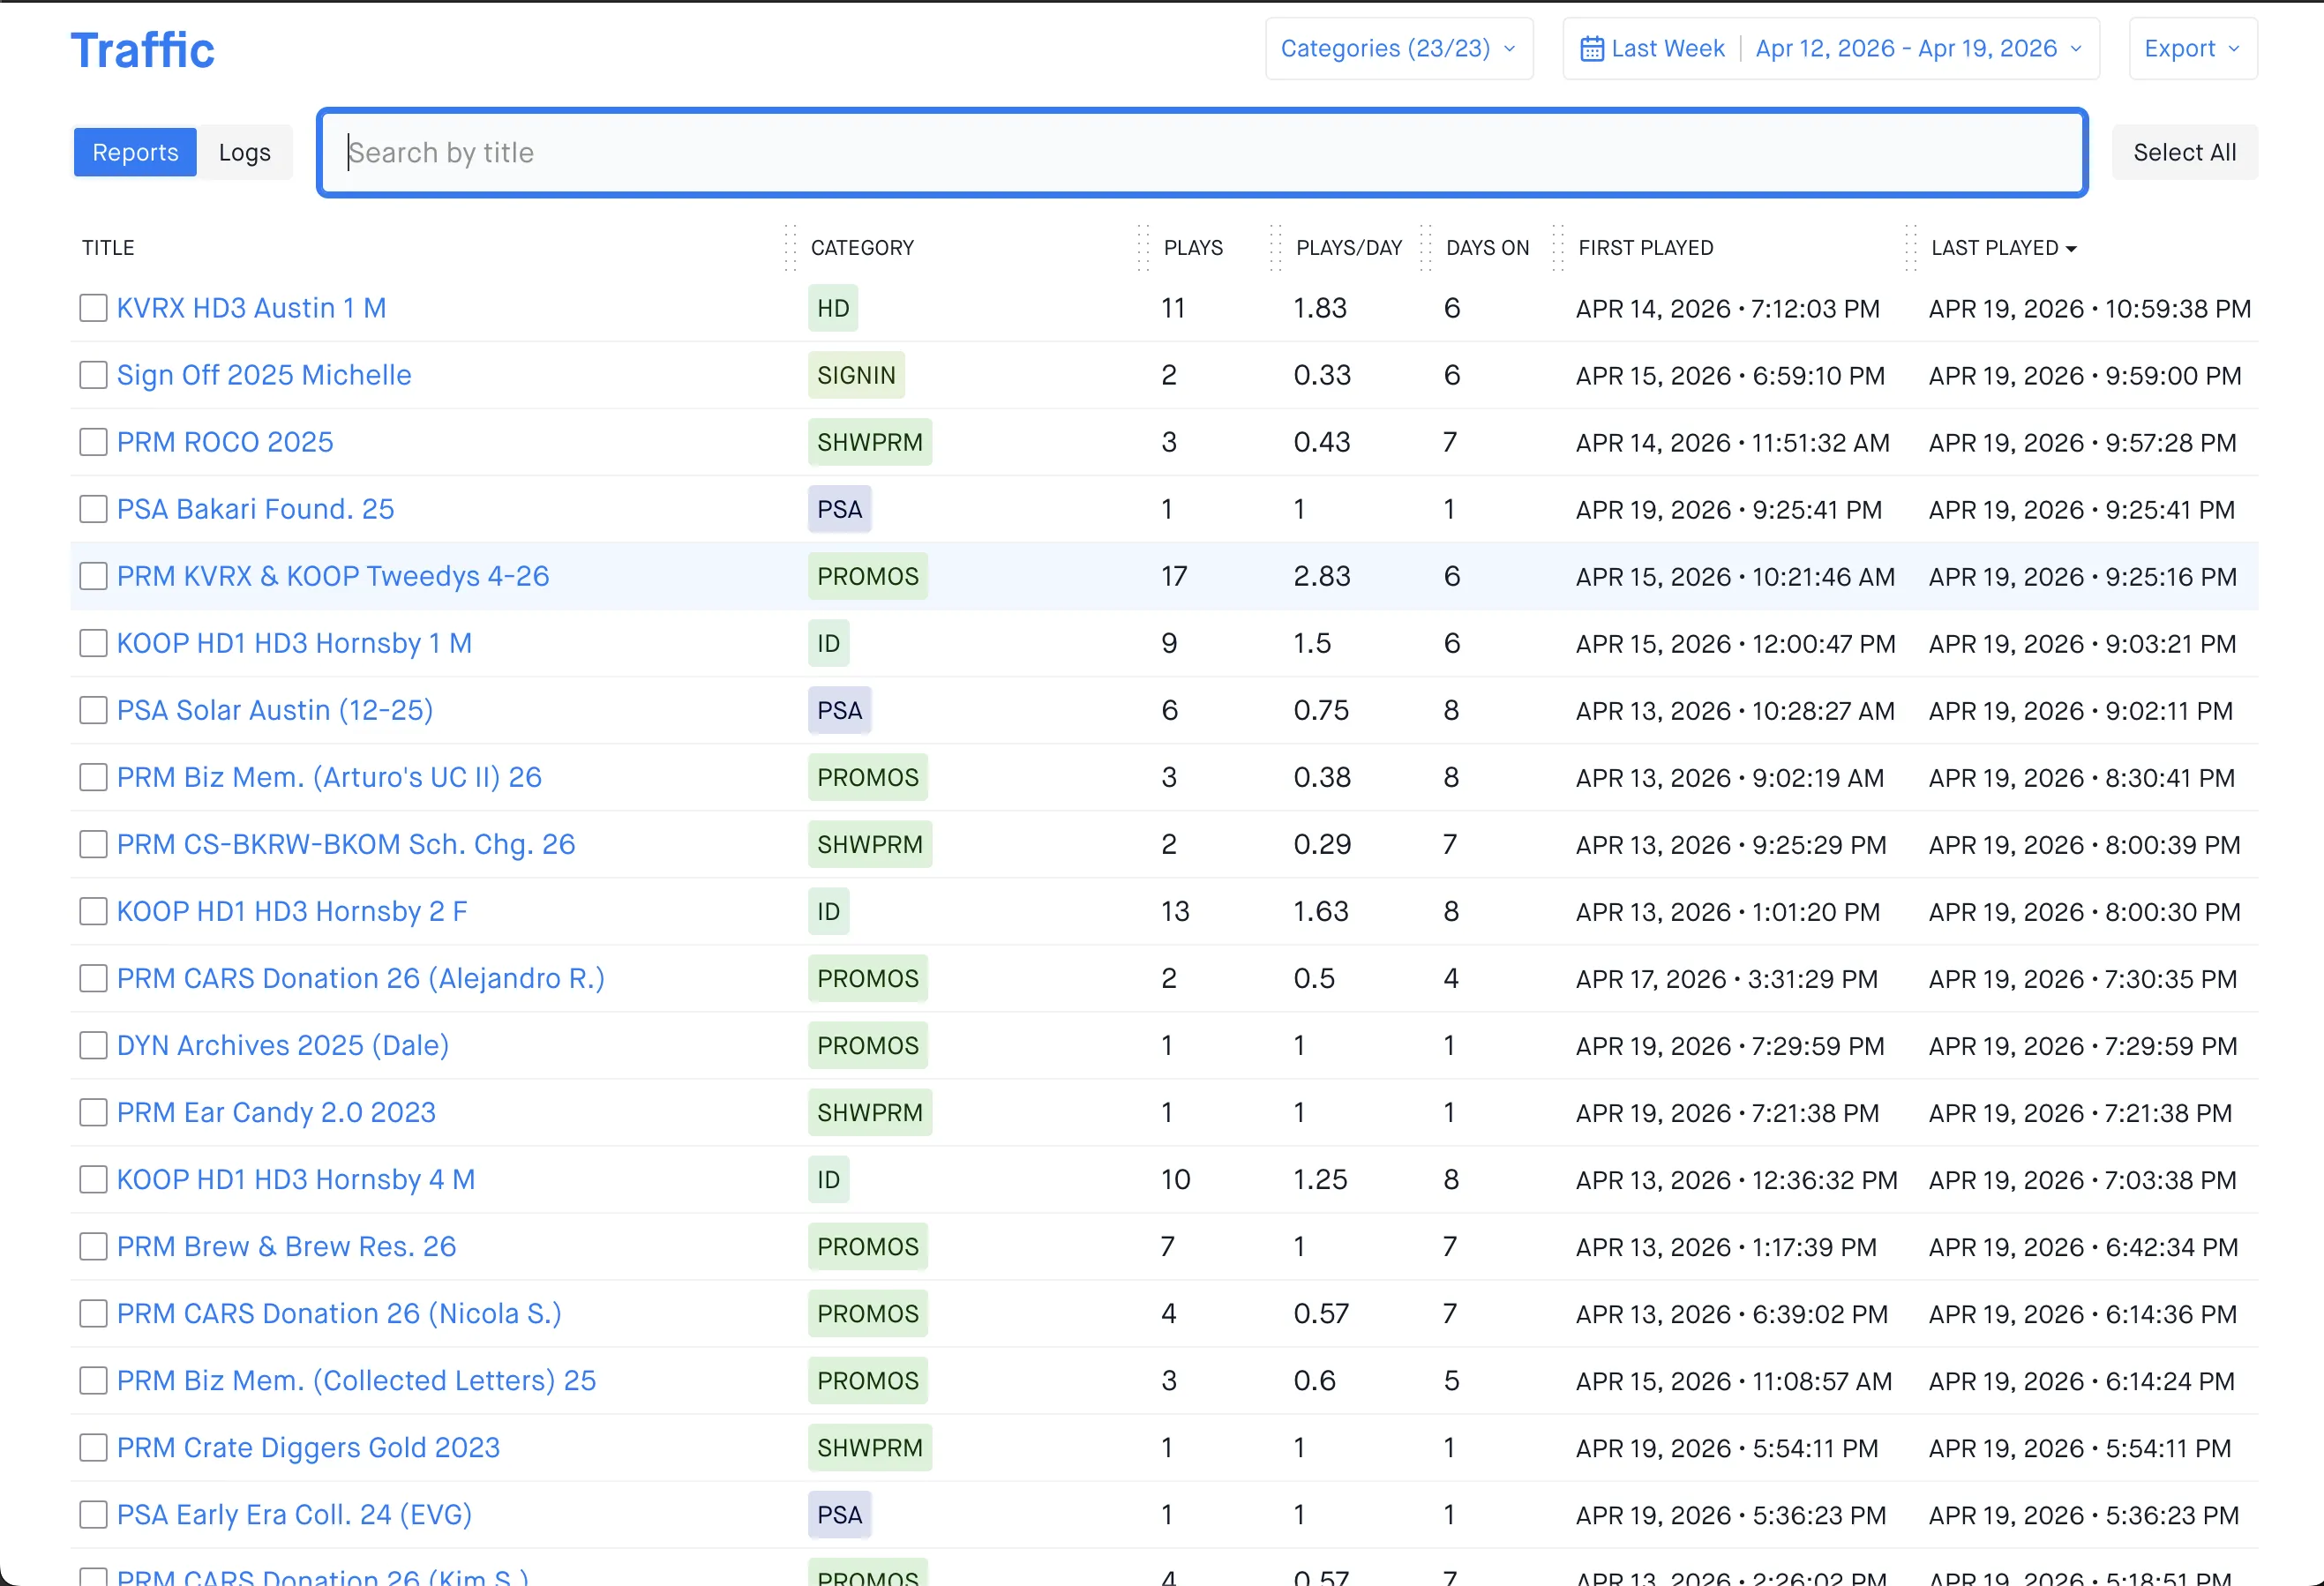This screenshot has width=2324, height=1586.
Task: Click PSA tag in PSA Bakari Found. row
Action: click(839, 509)
